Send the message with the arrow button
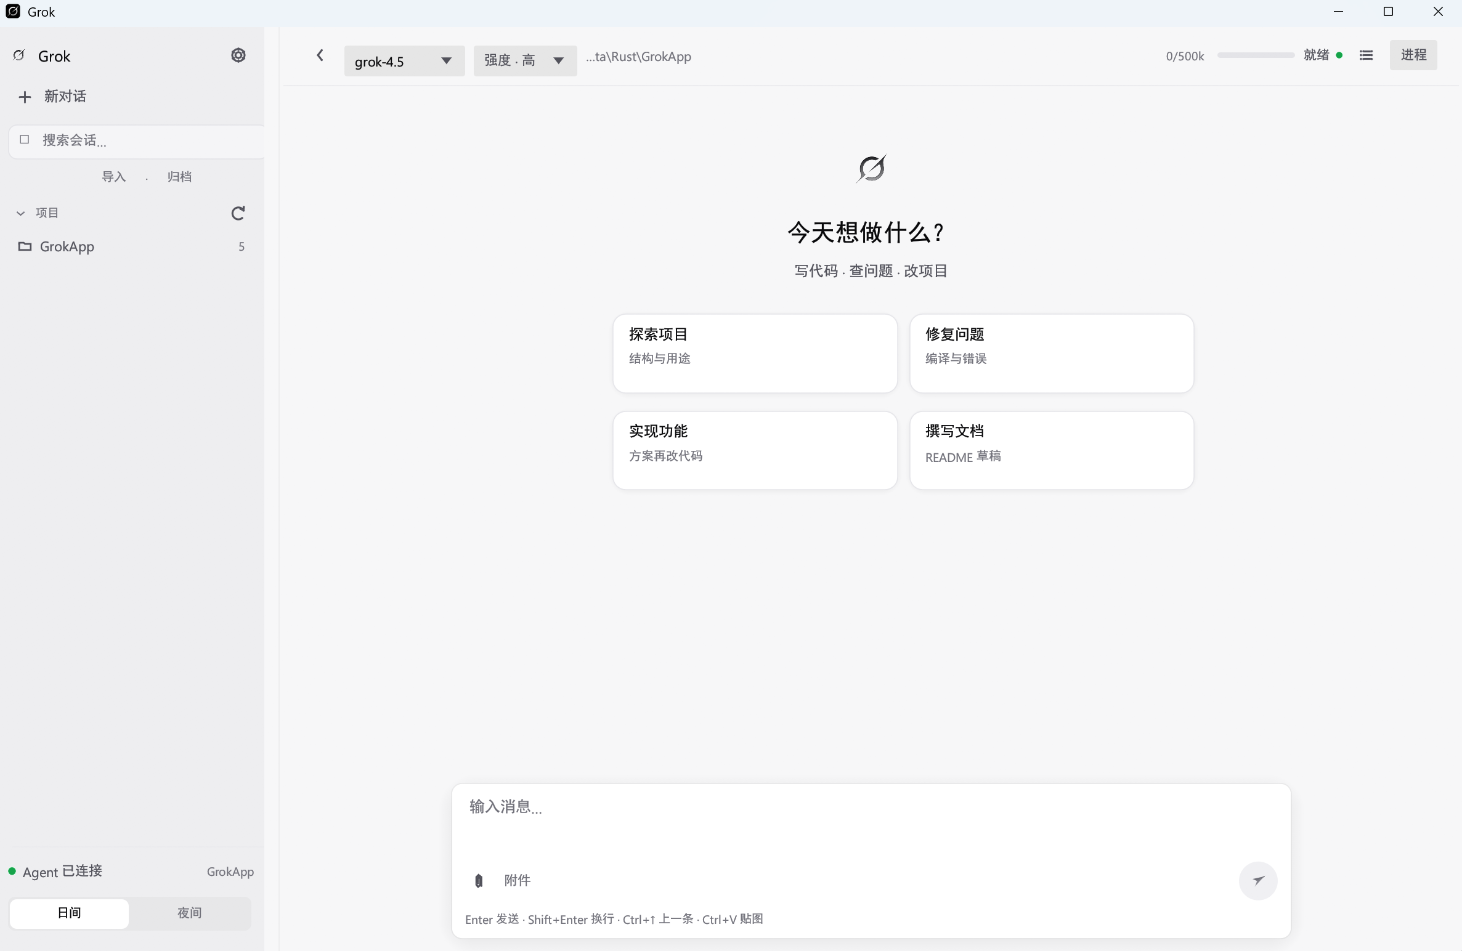1462x951 pixels. (x=1257, y=880)
